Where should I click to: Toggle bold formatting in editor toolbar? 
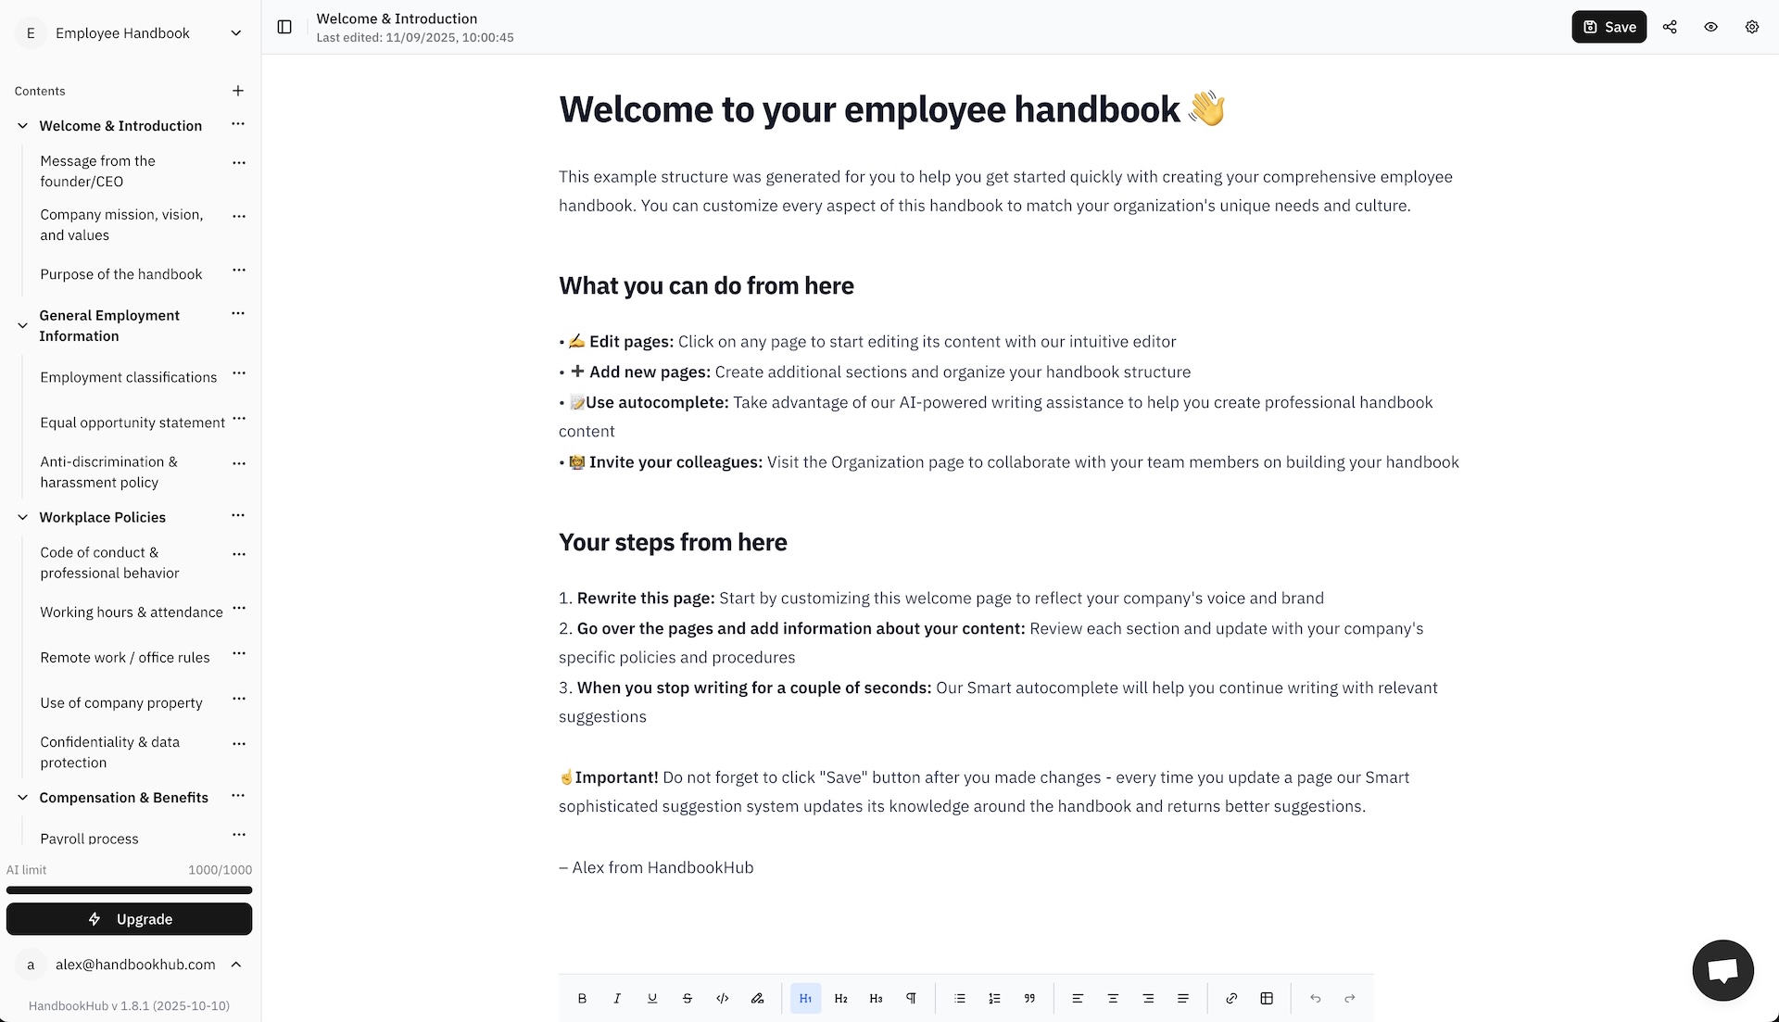[x=582, y=998]
